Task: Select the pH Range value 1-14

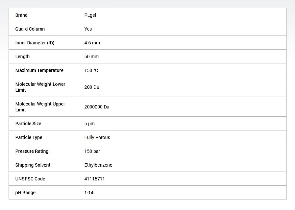Action: click(89, 193)
